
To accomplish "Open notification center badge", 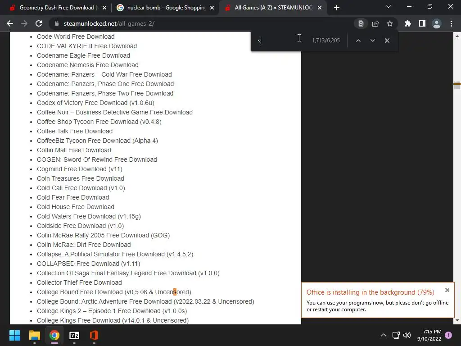I will [448, 335].
